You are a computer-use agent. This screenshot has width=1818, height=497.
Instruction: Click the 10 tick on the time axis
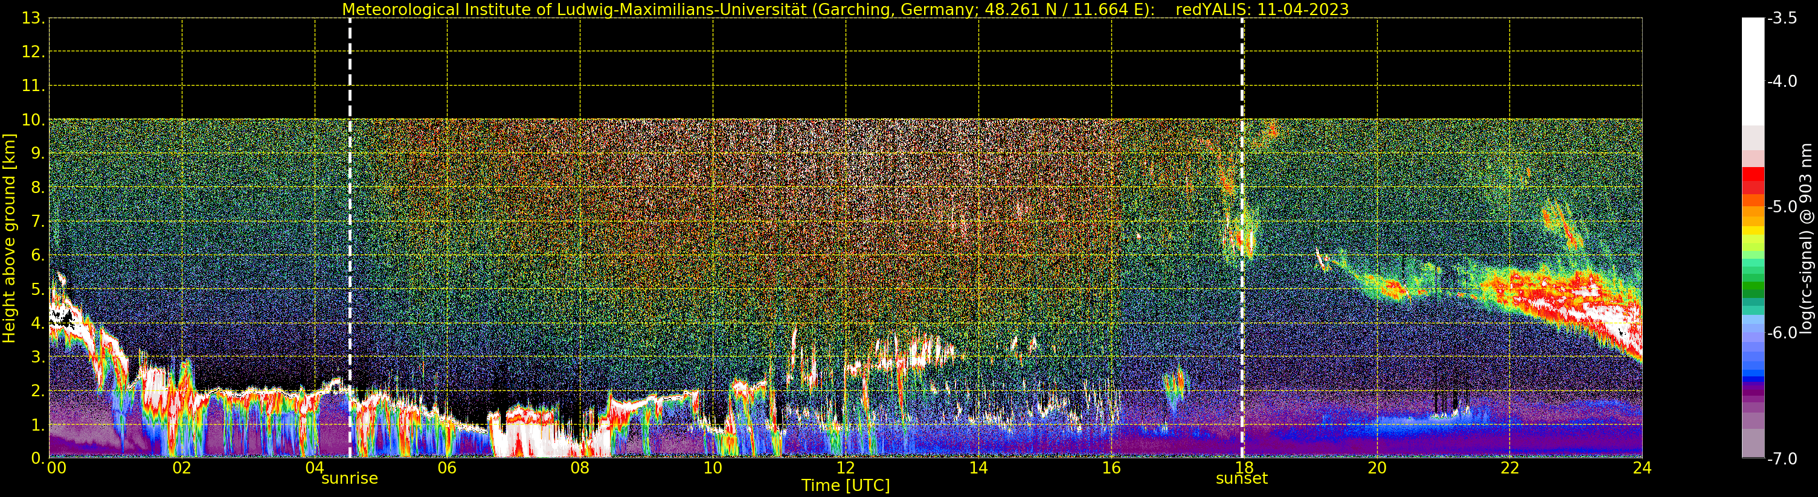click(x=713, y=468)
